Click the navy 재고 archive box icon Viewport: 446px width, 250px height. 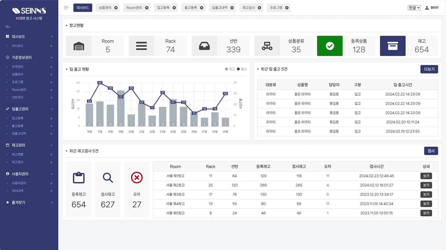point(393,46)
